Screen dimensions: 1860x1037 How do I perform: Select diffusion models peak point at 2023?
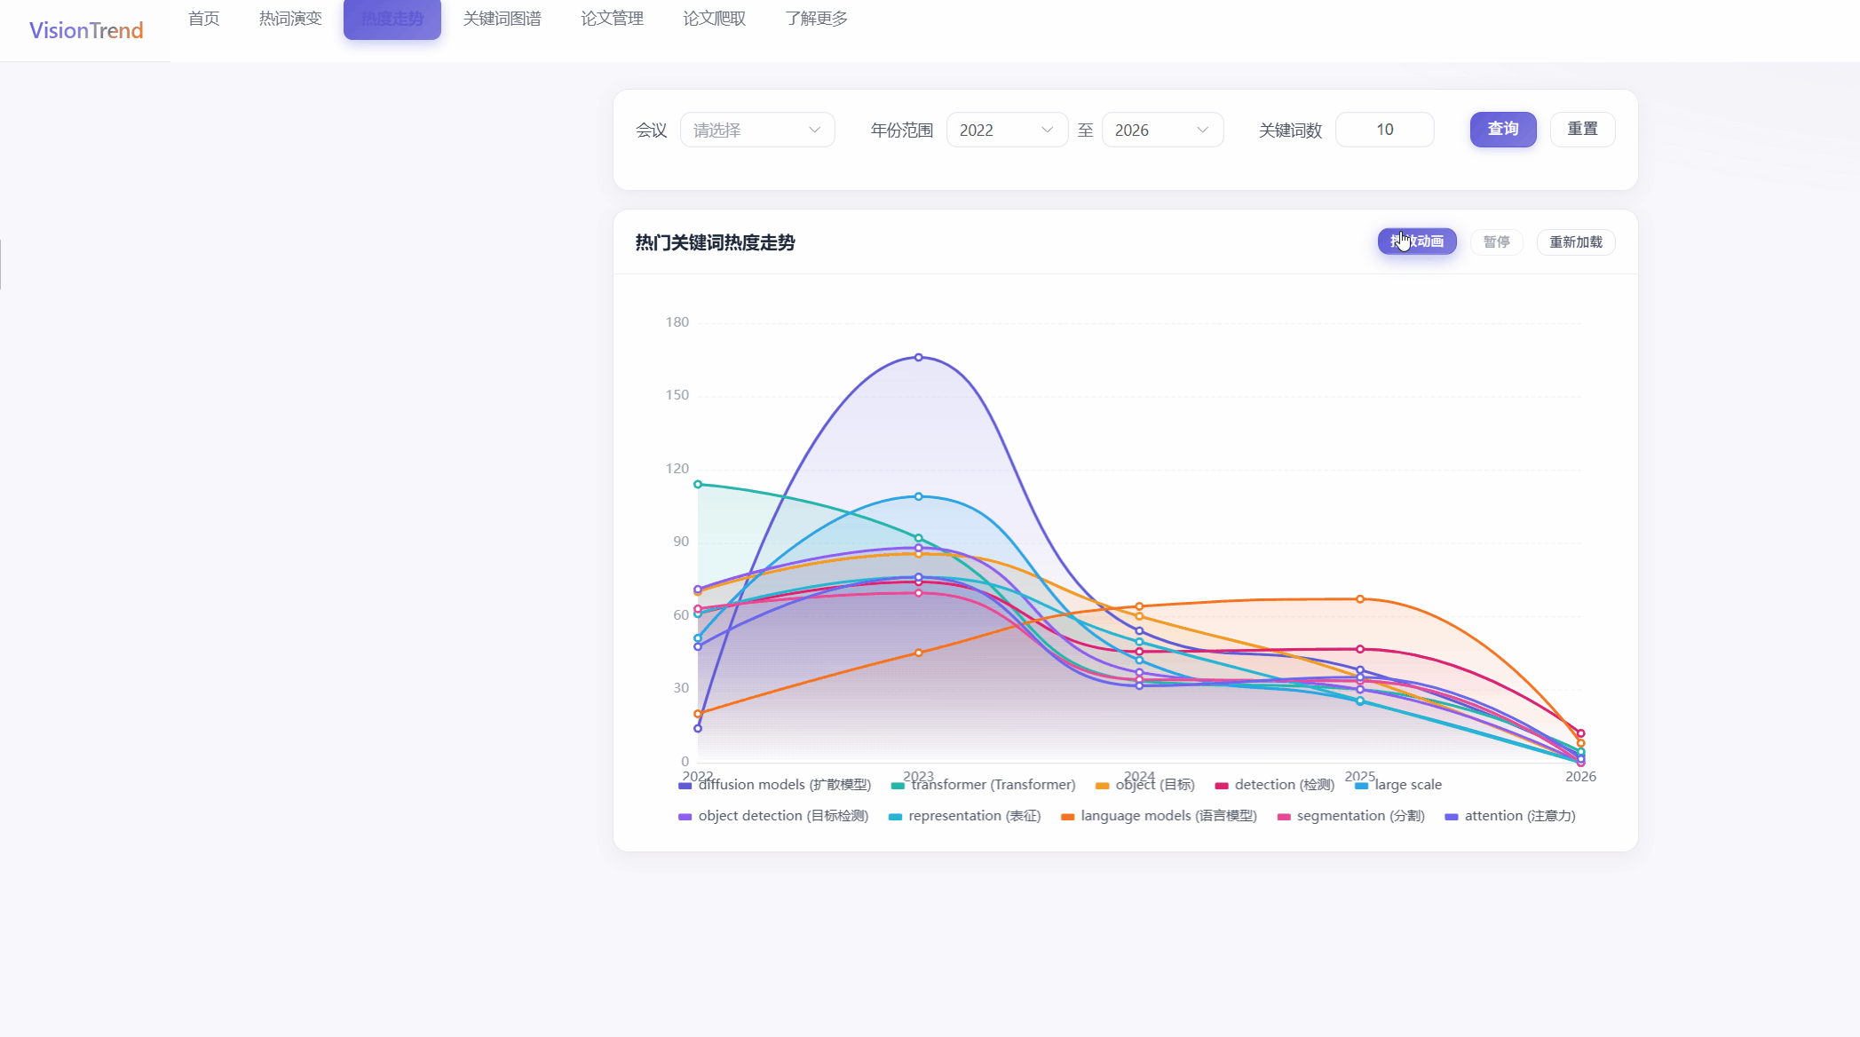[919, 358]
